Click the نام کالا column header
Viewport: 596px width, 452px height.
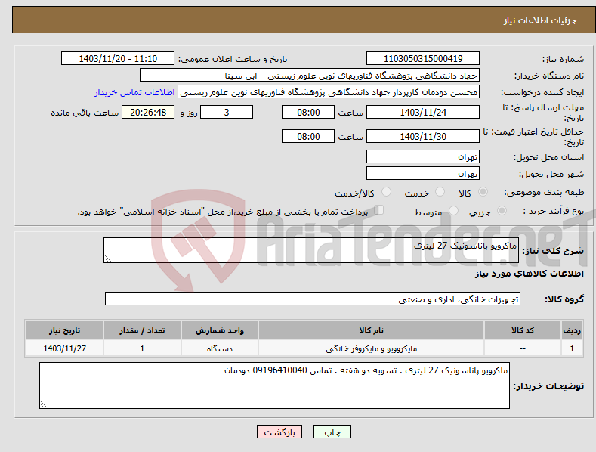coord(371,330)
